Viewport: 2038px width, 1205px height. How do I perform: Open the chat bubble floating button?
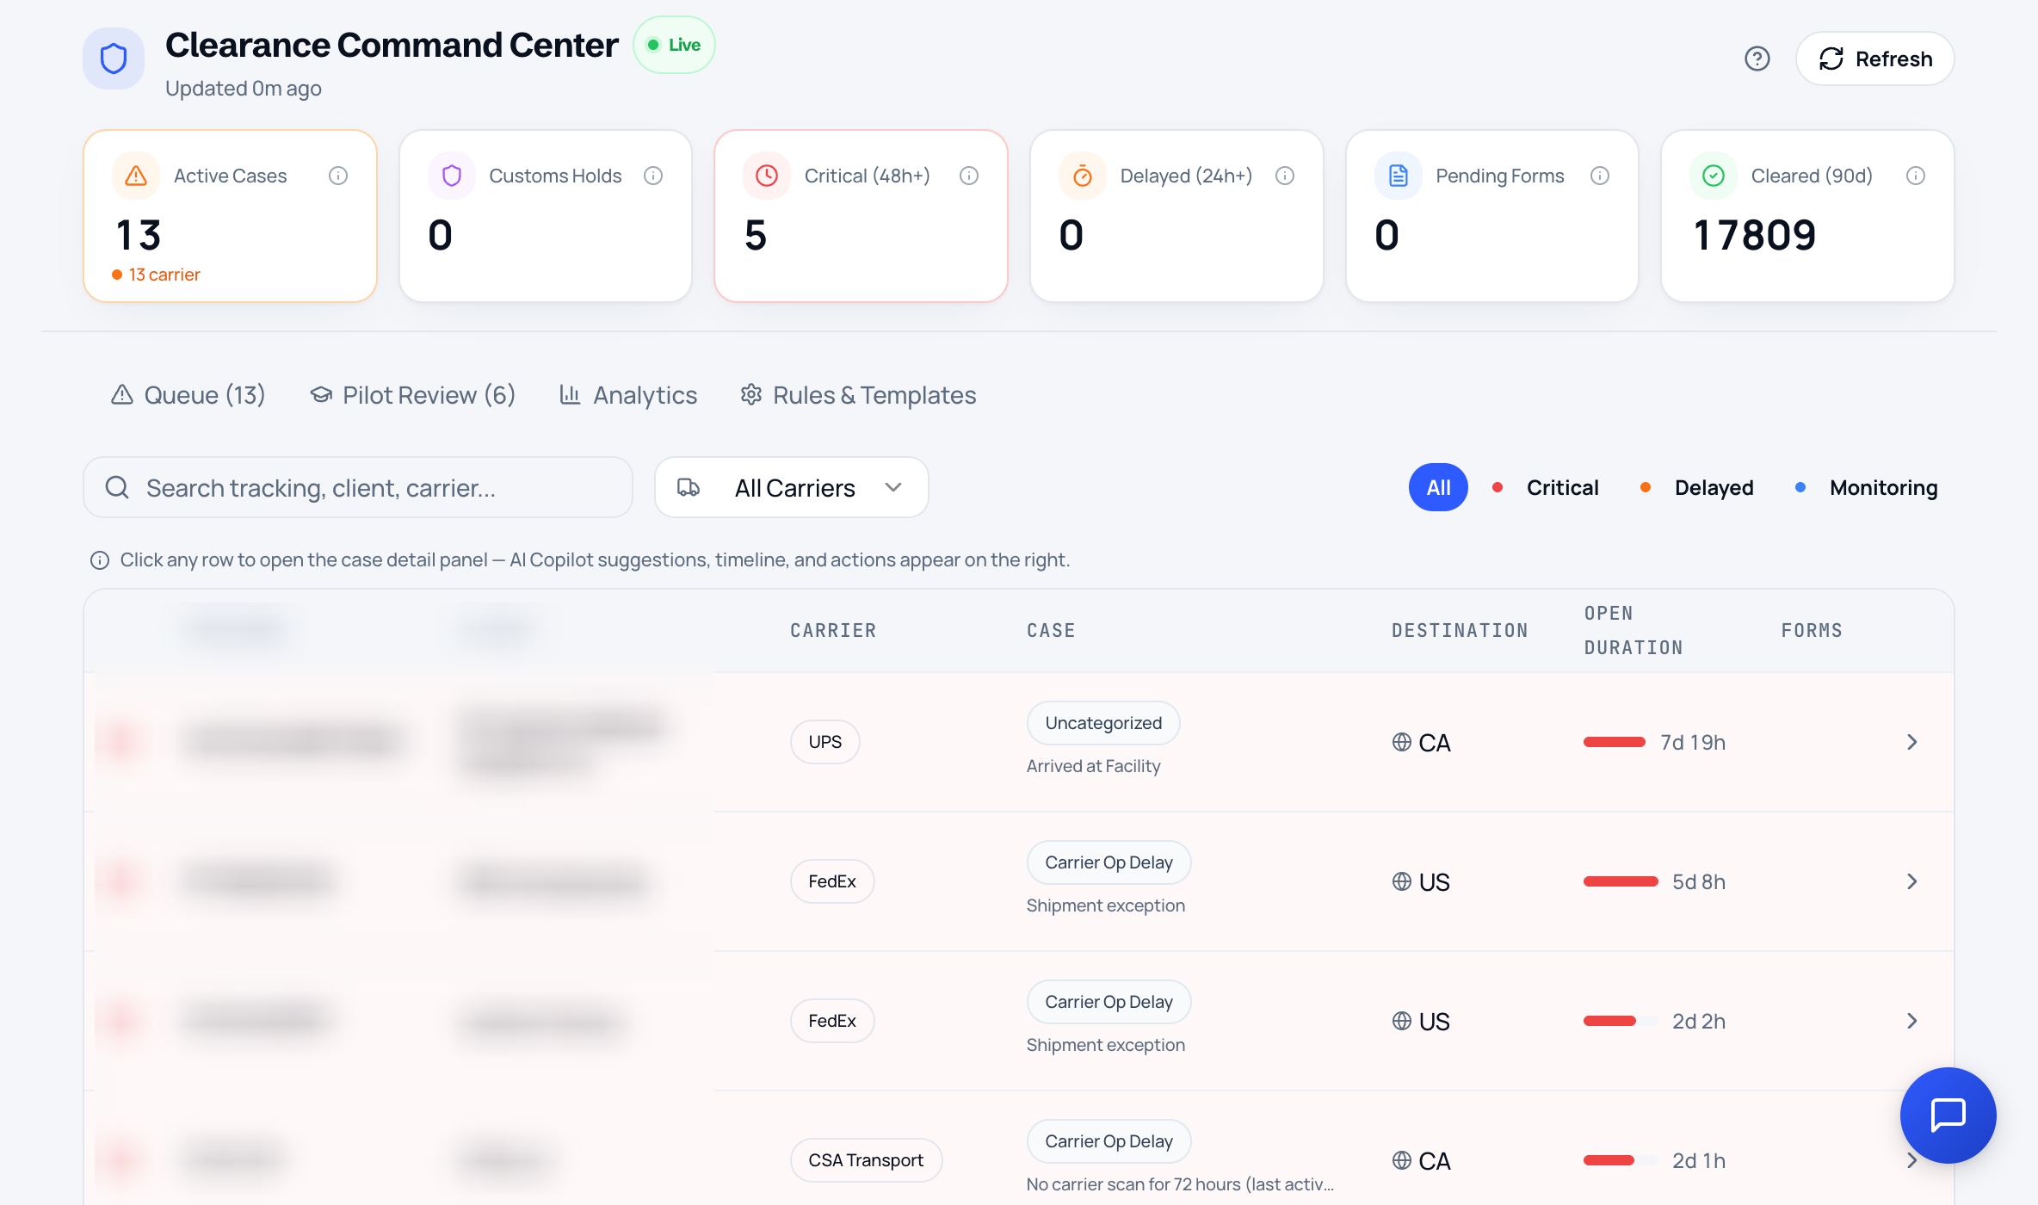click(x=1948, y=1115)
